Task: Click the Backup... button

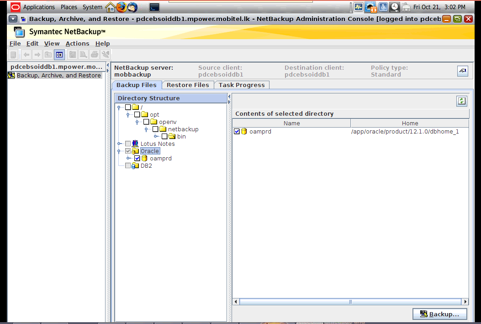Action: coord(439,314)
